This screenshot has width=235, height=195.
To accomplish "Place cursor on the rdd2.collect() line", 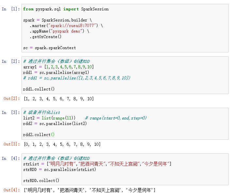I will coord(39,134).
